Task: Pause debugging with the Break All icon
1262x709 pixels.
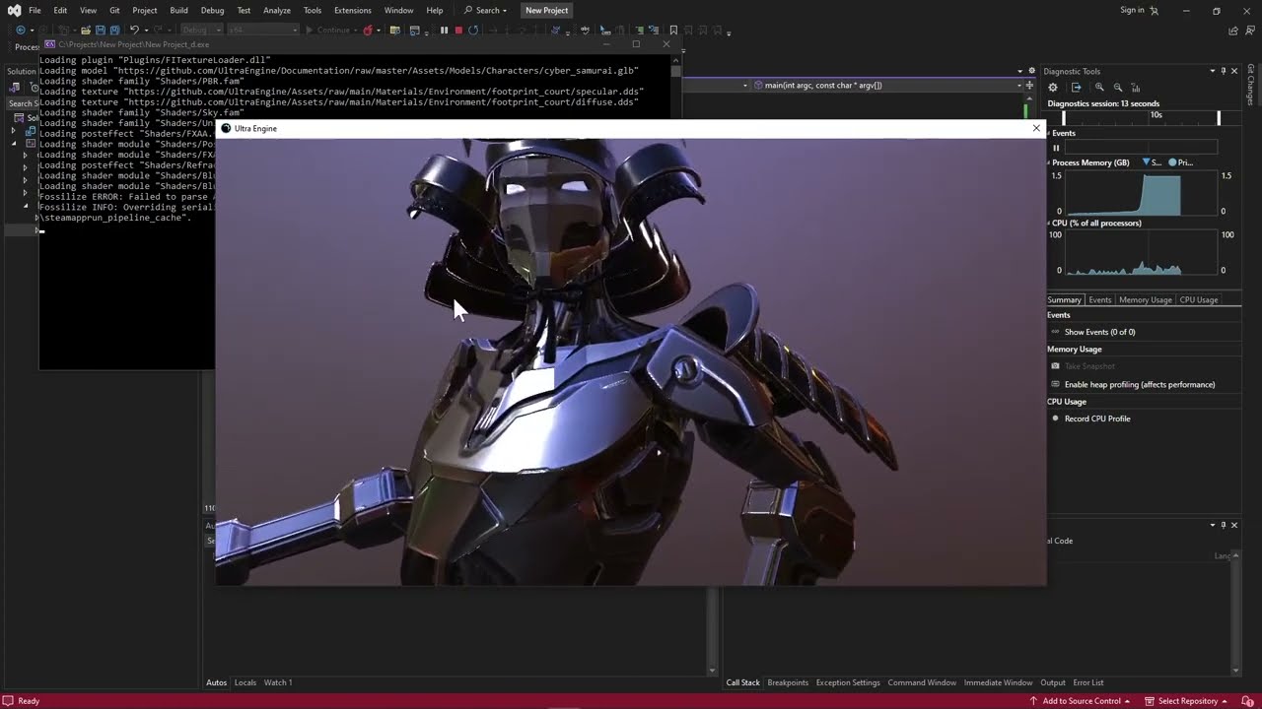Action: coord(444,31)
